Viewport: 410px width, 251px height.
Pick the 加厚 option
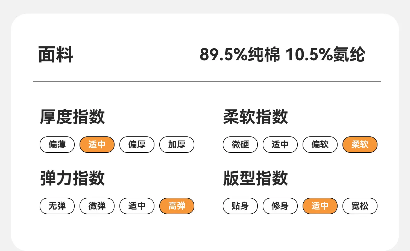[x=177, y=145]
